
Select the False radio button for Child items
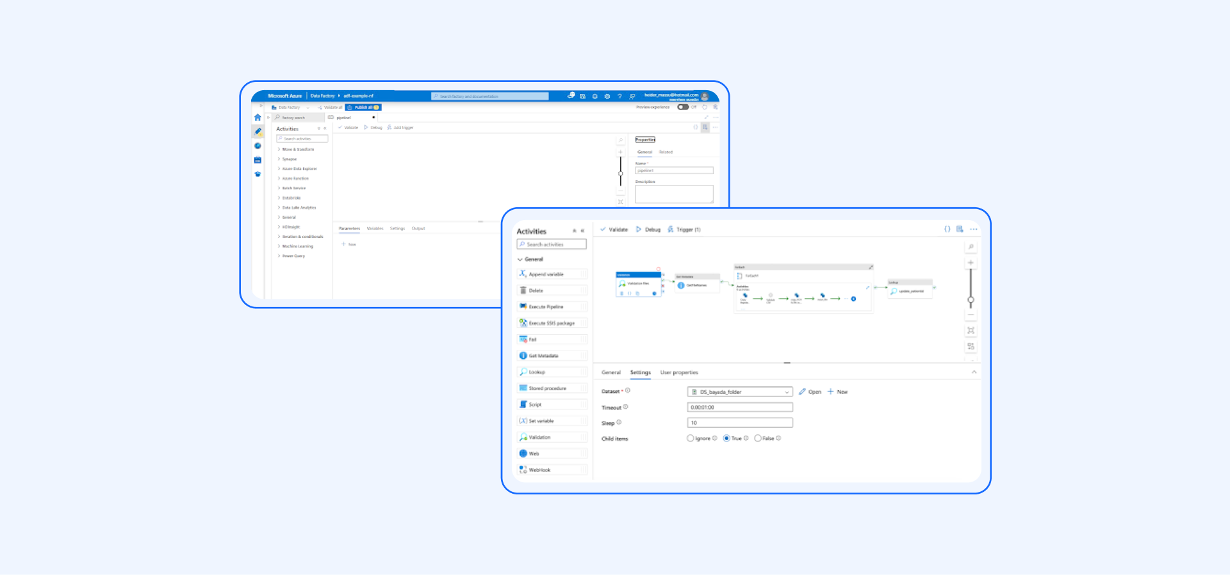pyautogui.click(x=758, y=439)
